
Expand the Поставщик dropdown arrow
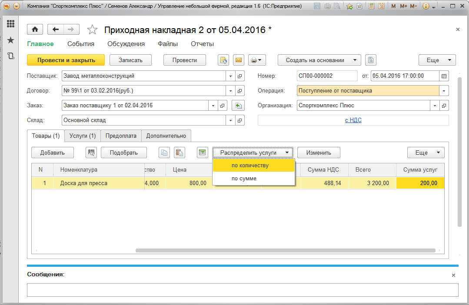(230, 76)
